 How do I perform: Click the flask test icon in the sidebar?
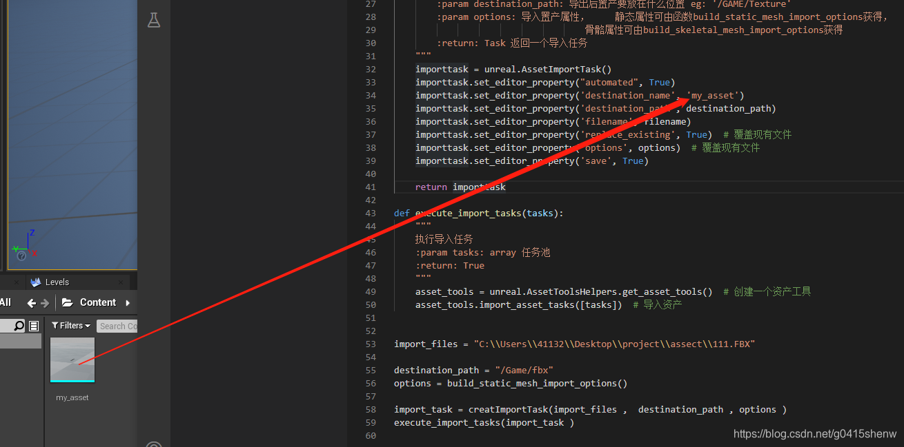[x=154, y=20]
